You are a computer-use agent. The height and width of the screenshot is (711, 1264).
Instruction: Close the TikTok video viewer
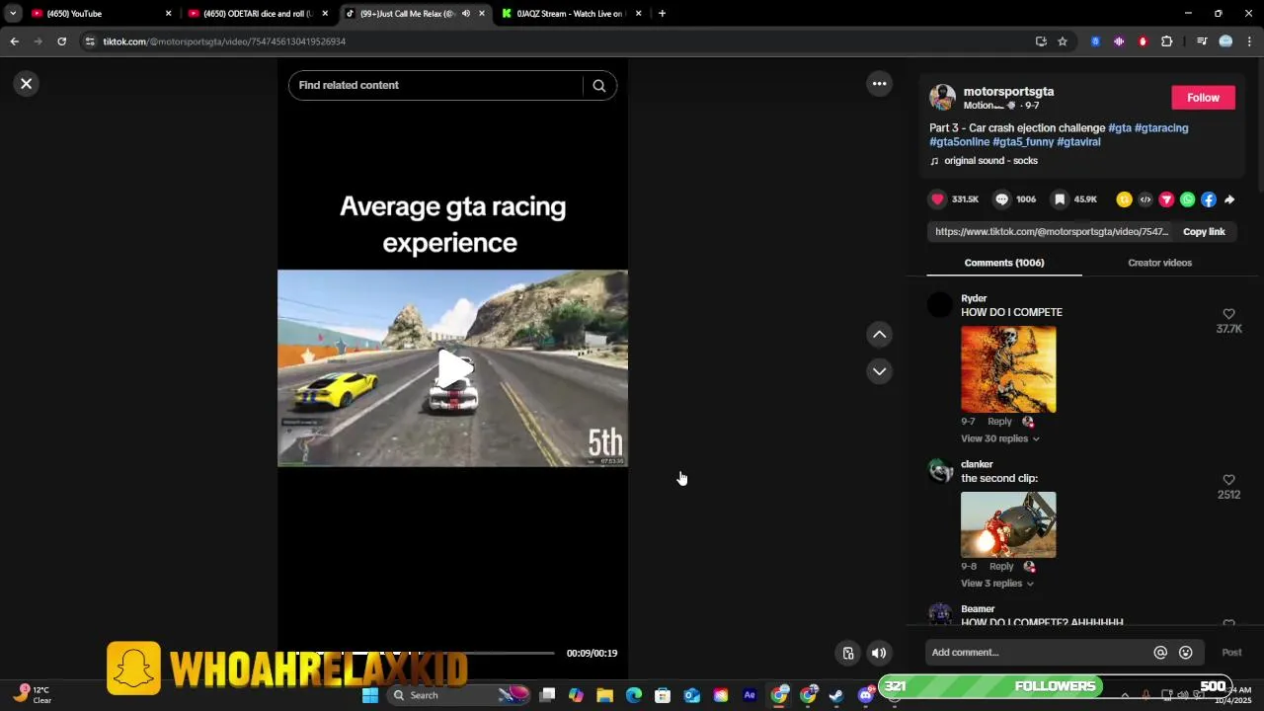(x=27, y=84)
